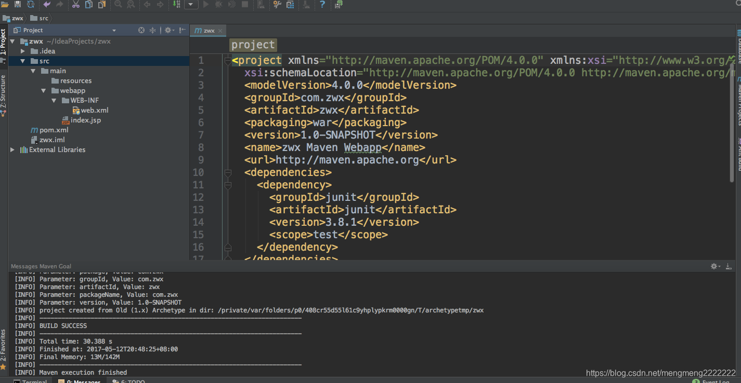Viewport: 741px width, 383px height.
Task: Open the Project view dropdown
Action: tap(114, 30)
